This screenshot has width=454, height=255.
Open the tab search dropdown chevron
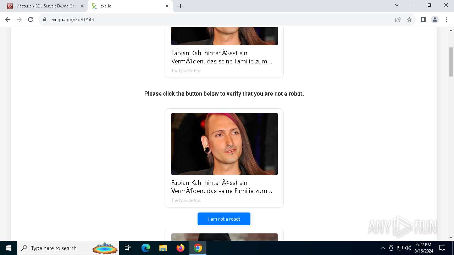[x=397, y=5]
